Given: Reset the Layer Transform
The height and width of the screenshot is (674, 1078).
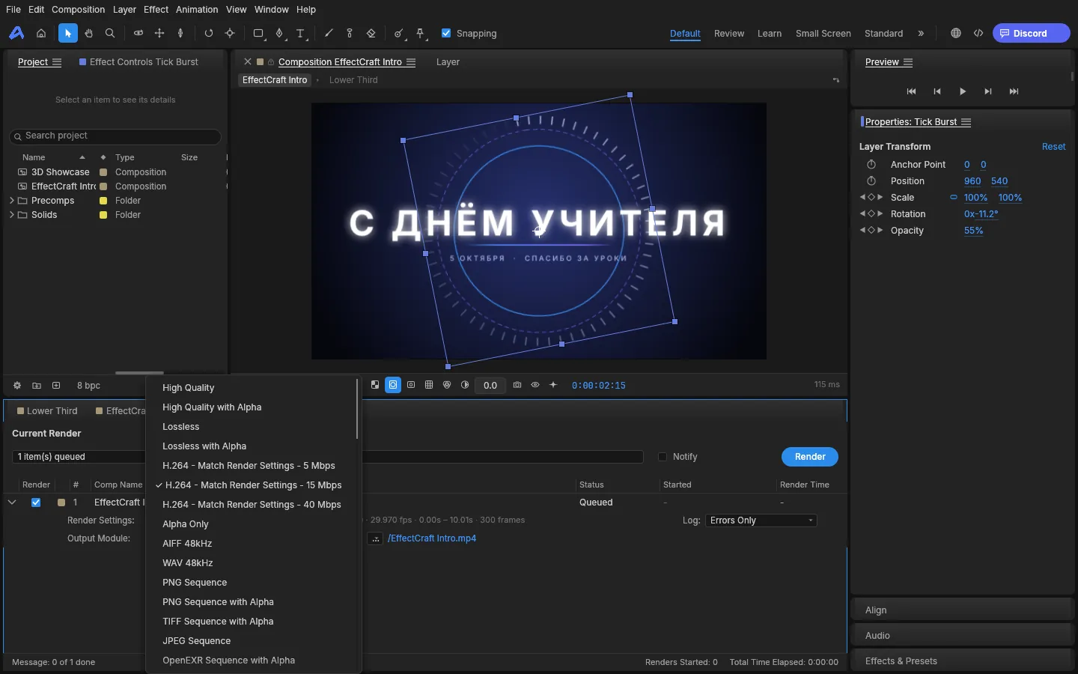Looking at the screenshot, I should pyautogui.click(x=1053, y=147).
